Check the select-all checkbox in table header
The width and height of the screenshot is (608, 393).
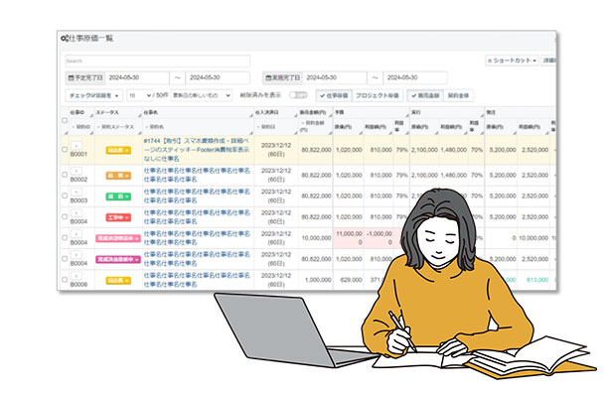pos(65,120)
